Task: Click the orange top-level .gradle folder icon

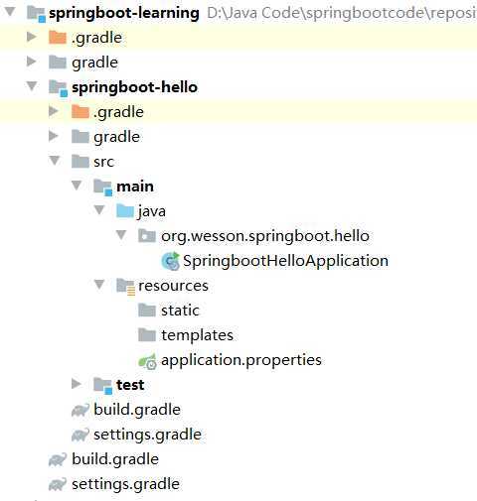Action: coord(58,37)
